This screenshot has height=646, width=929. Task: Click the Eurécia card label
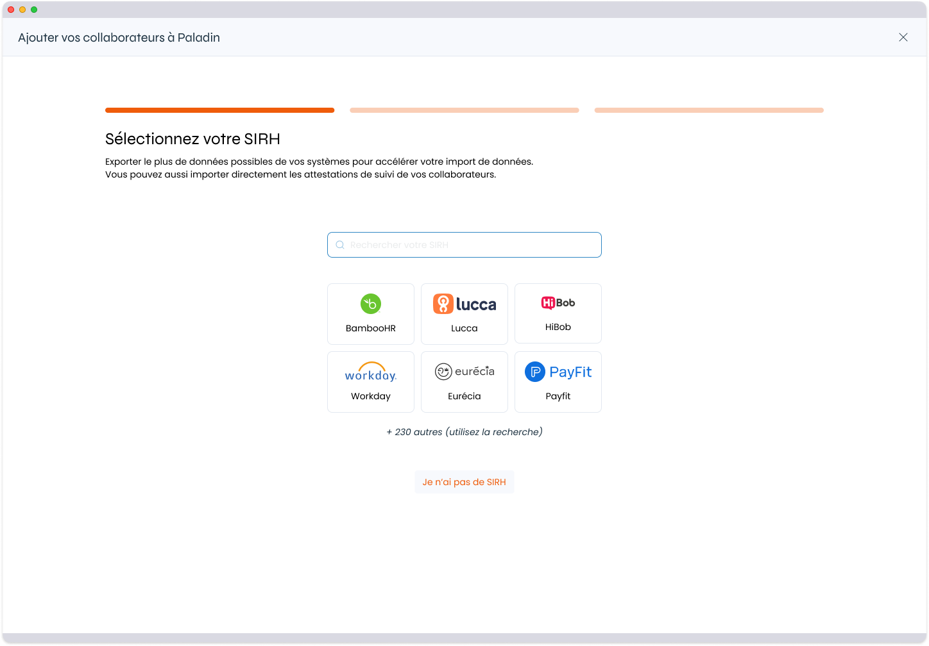pos(464,396)
